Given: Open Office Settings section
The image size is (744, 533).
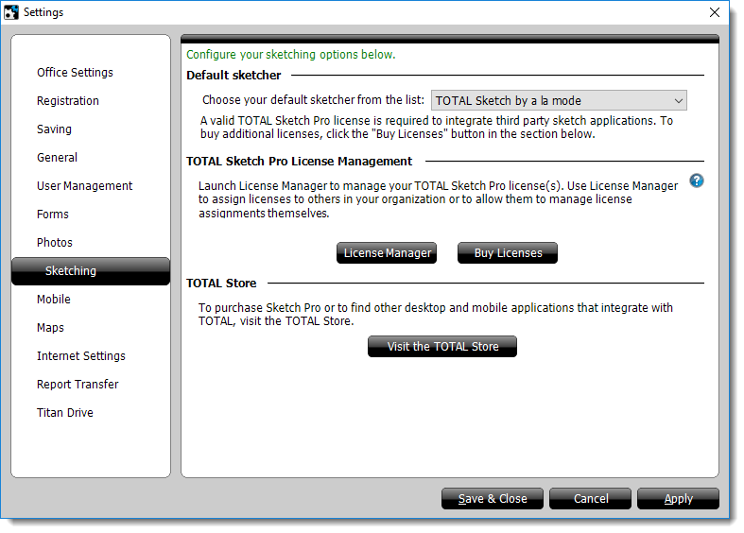Looking at the screenshot, I should [75, 73].
